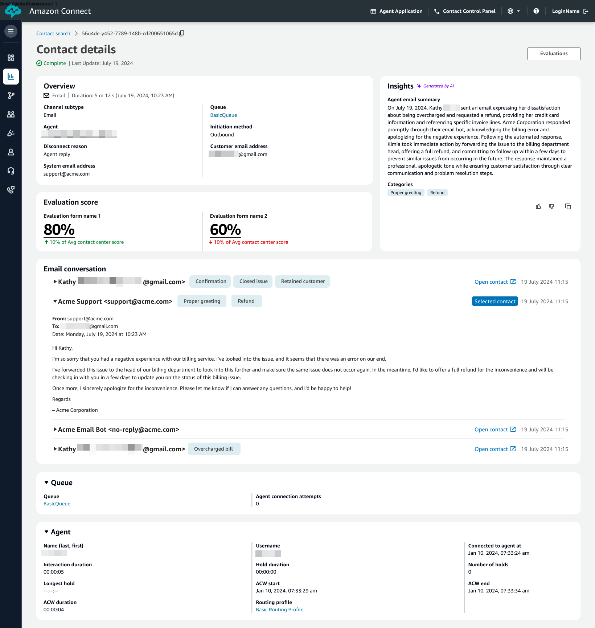The width and height of the screenshot is (595, 628).
Task: Toggle the navigation sidebar with the hamburger button
Action: coord(11,31)
